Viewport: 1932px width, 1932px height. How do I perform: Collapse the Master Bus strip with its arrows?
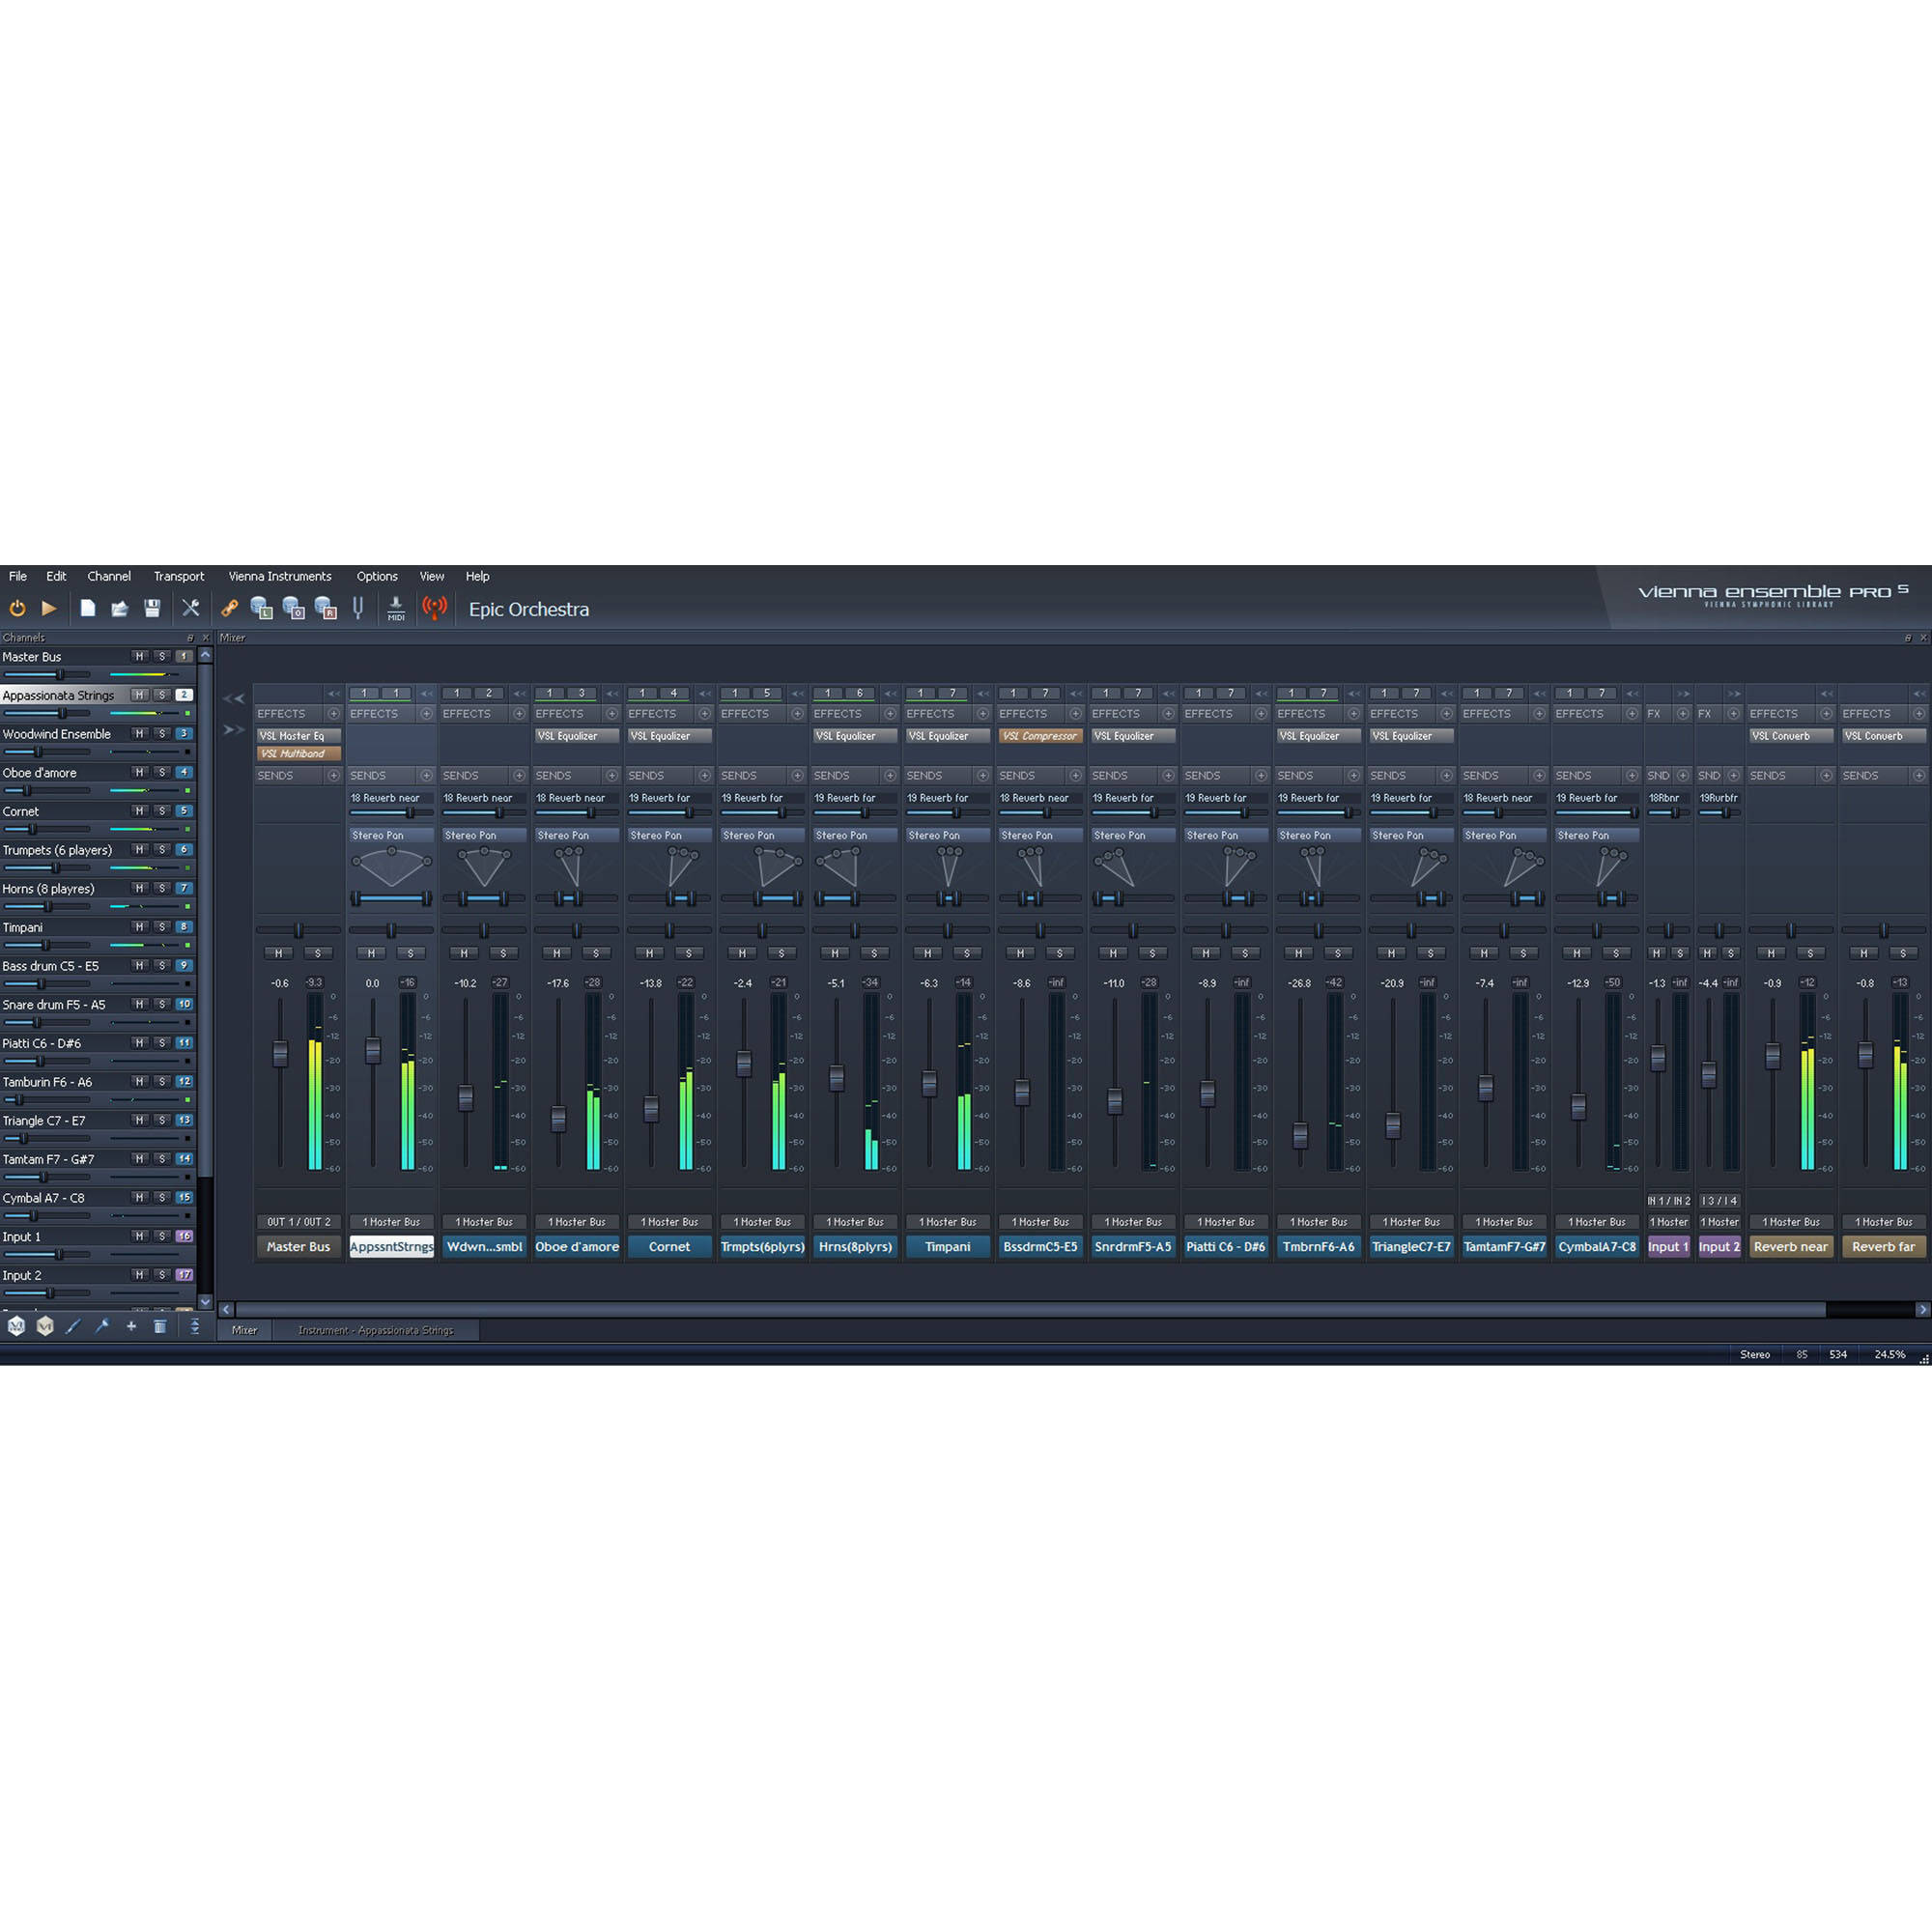pyautogui.click(x=333, y=693)
